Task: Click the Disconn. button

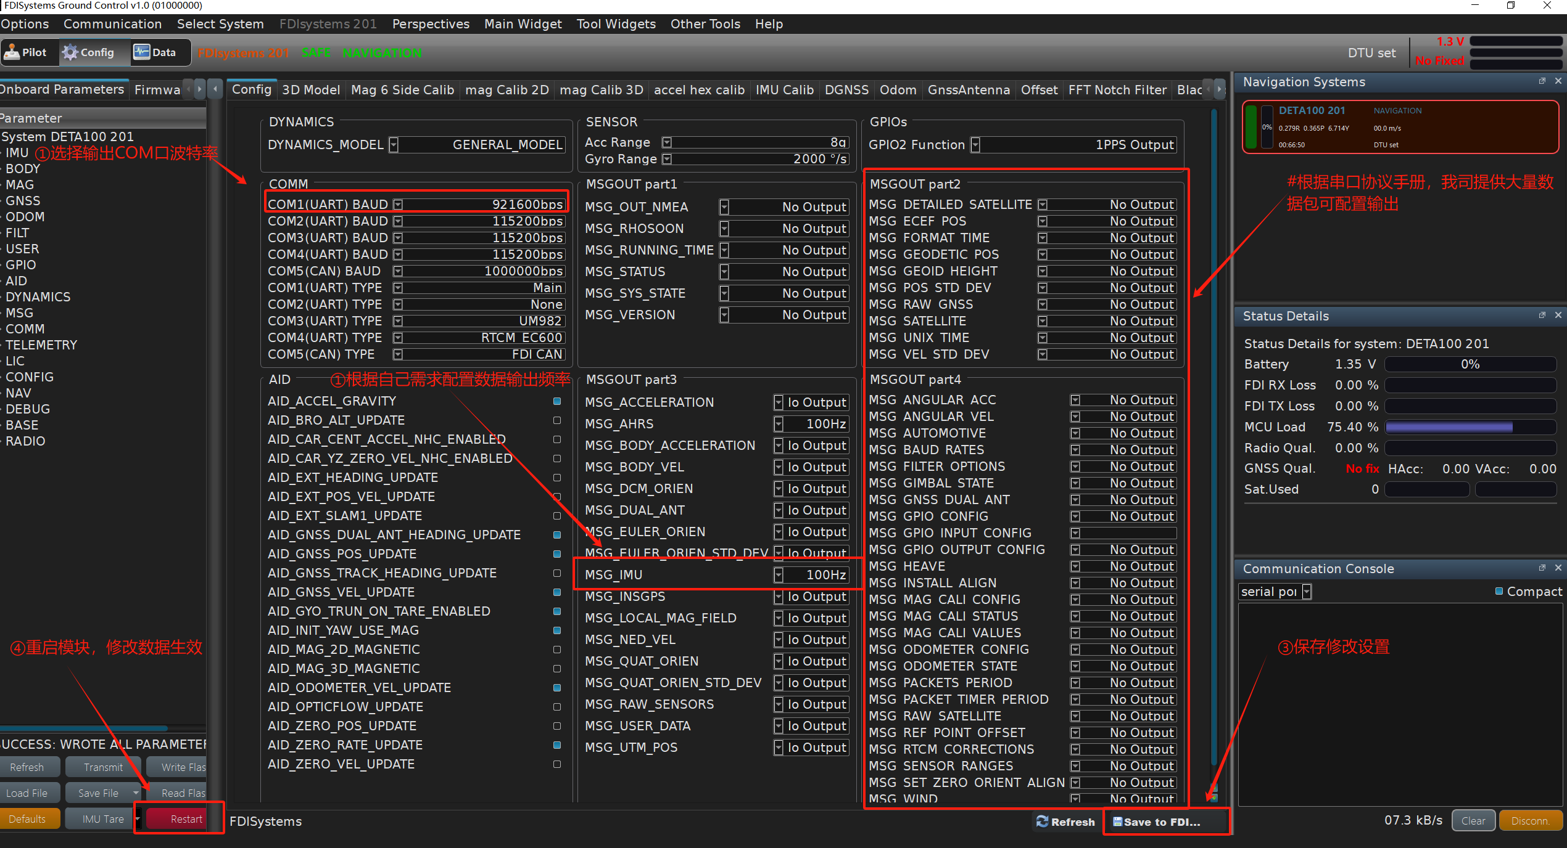Action: [x=1530, y=821]
